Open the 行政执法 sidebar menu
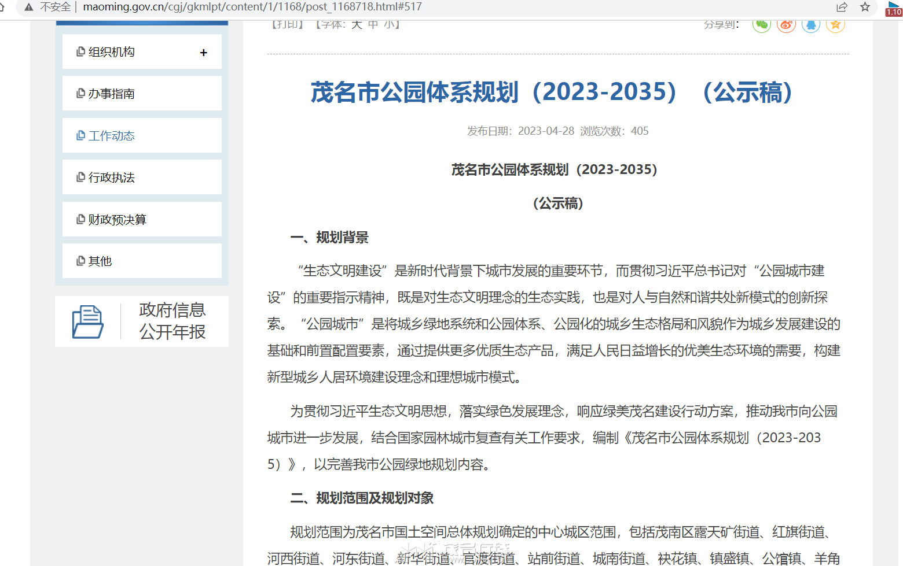Viewport: 903px width, 566px height. 142,177
